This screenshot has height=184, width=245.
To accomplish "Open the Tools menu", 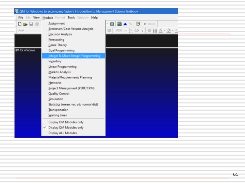I will [71, 17].
